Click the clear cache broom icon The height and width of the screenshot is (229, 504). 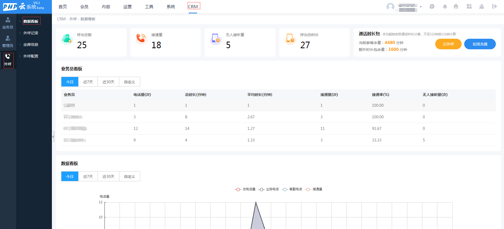pos(482,7)
